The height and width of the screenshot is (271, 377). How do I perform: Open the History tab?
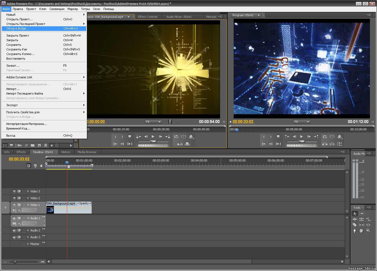click(x=66, y=152)
